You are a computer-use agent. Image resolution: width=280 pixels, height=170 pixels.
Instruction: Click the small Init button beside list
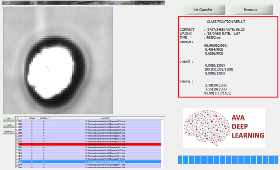coord(8,119)
